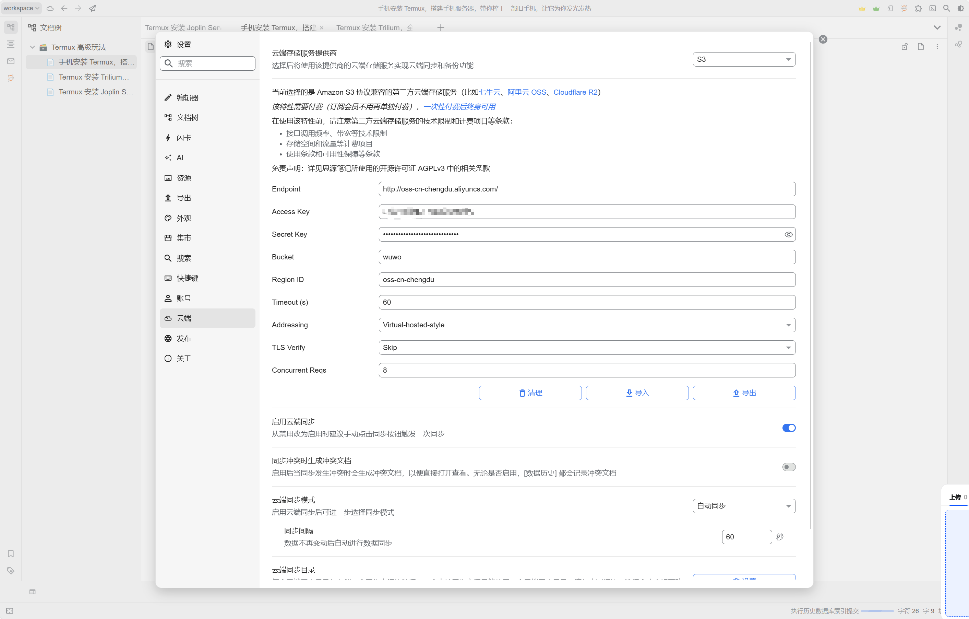969x619 pixels.
Task: Click the cloud sync icon in the top bar
Action: click(50, 8)
